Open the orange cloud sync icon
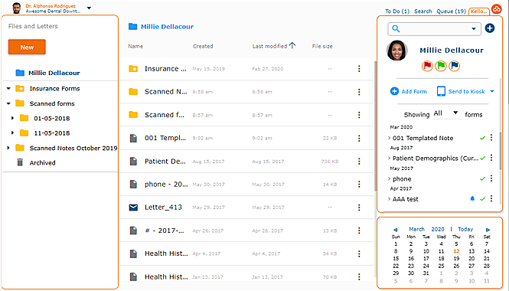The width and height of the screenshot is (509, 291). [x=496, y=9]
